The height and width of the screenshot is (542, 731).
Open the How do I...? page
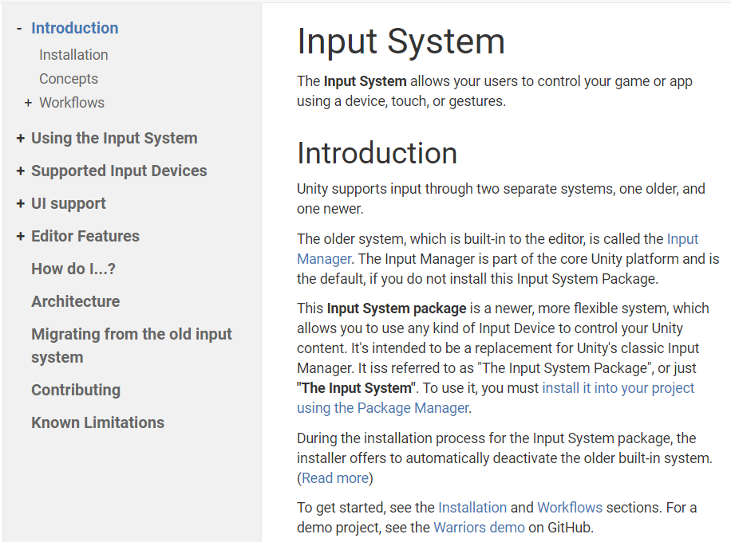point(73,269)
